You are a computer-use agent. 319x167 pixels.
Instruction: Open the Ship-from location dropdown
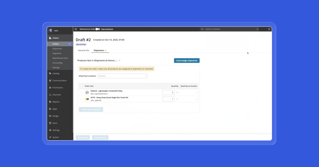tap(122, 76)
